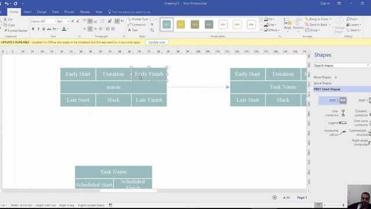Image resolution: width=371 pixels, height=209 pixels.
Task: Select the Connection Point X tool
Action: [152, 24]
